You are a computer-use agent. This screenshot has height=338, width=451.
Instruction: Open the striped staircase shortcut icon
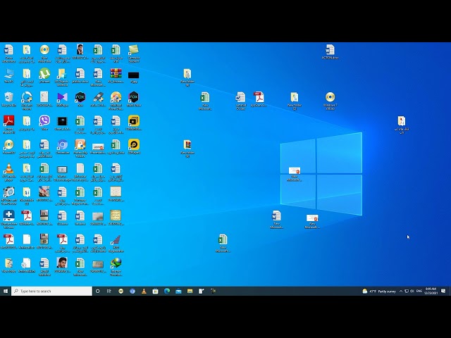(x=116, y=243)
